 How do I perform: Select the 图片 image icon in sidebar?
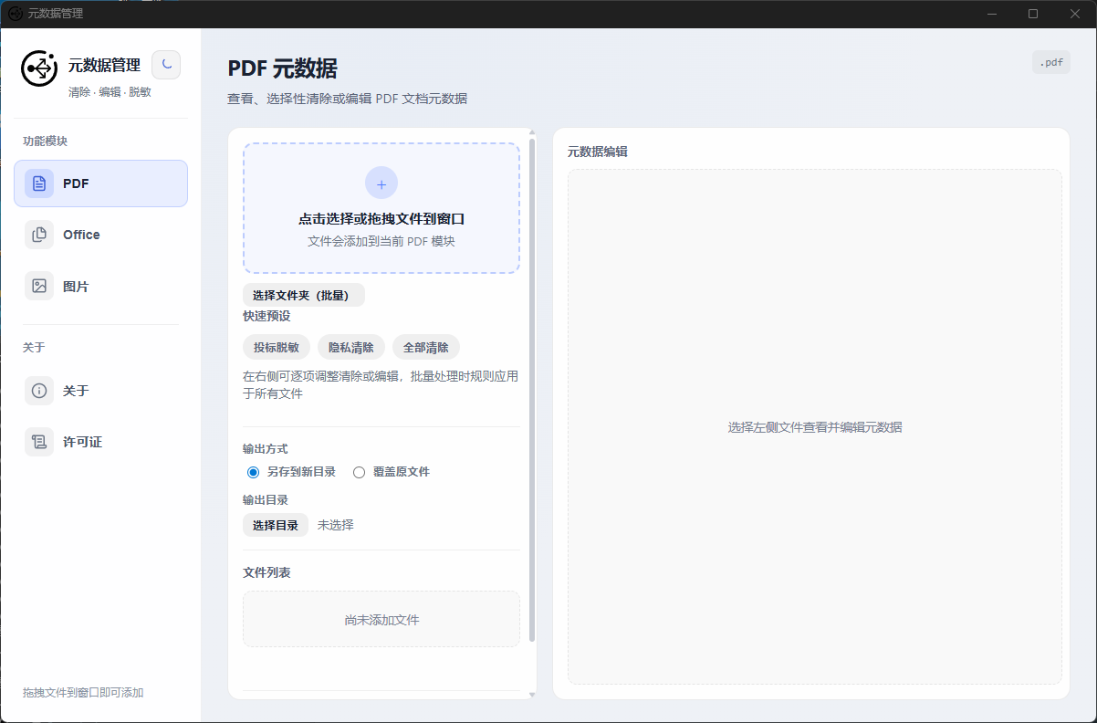(x=39, y=286)
